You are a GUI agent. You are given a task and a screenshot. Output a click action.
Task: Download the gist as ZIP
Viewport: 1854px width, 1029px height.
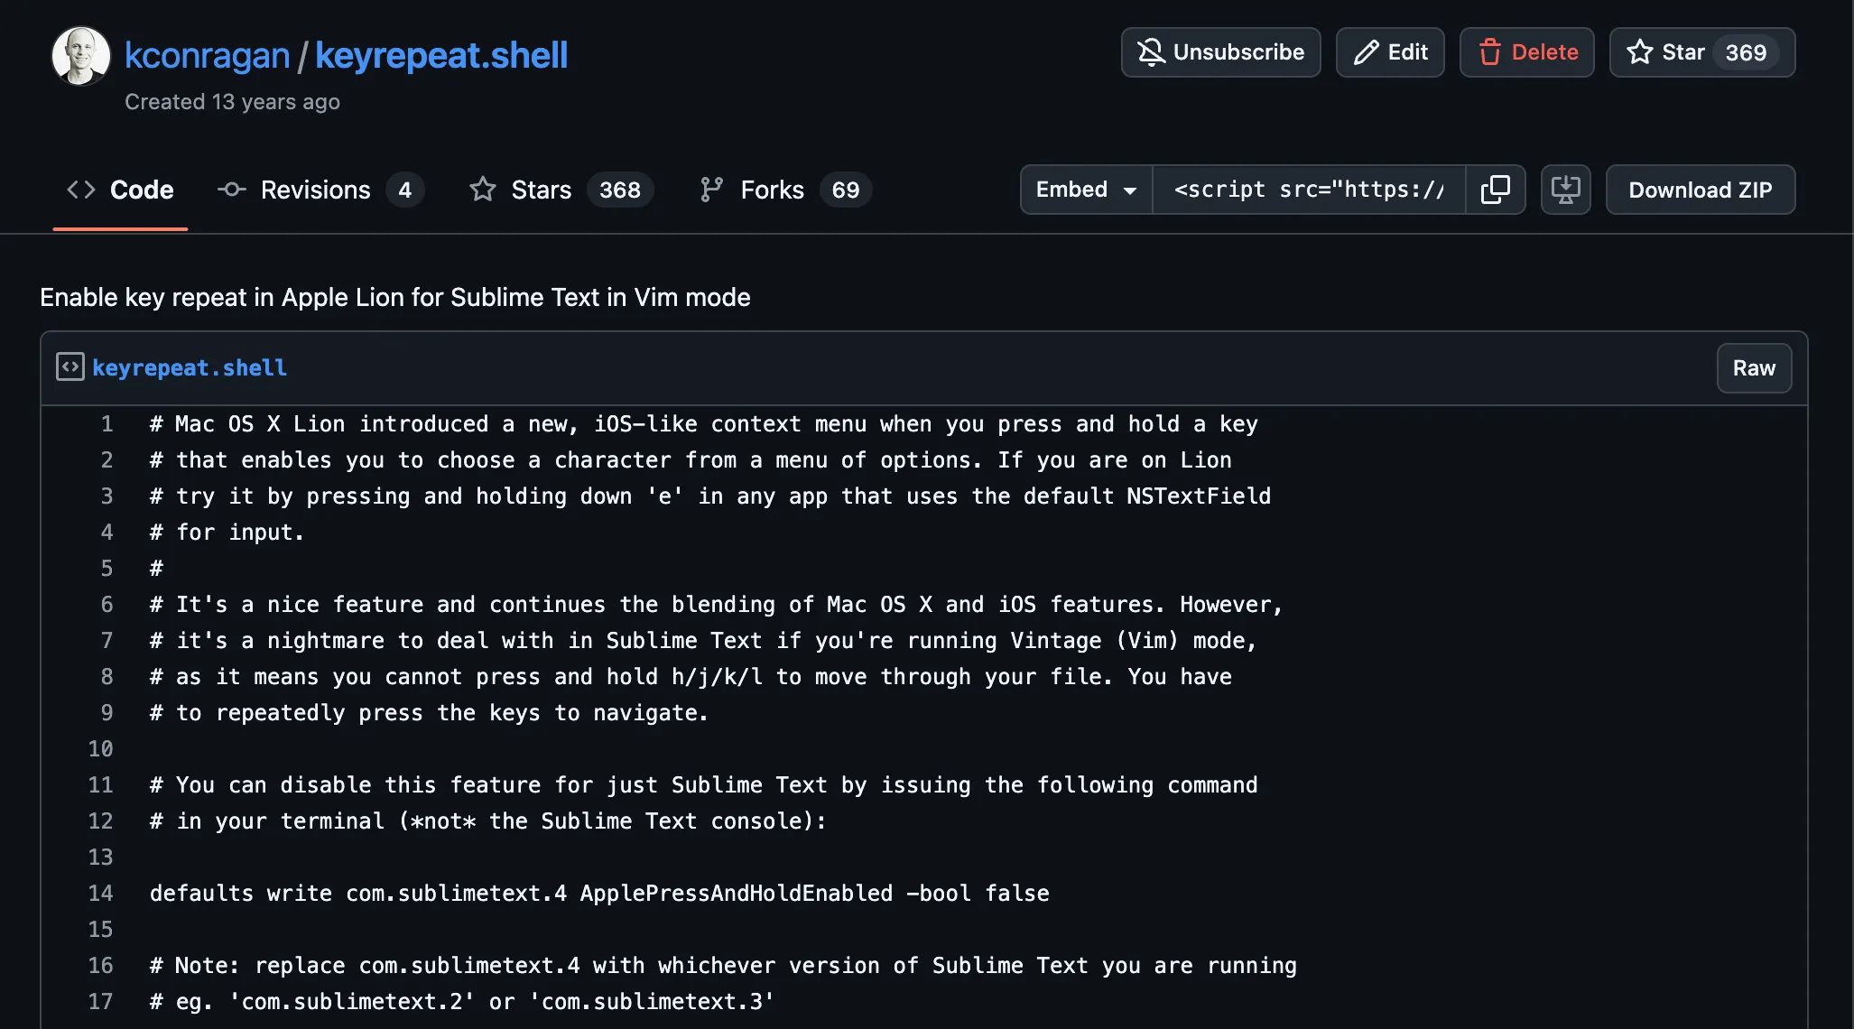(1700, 190)
